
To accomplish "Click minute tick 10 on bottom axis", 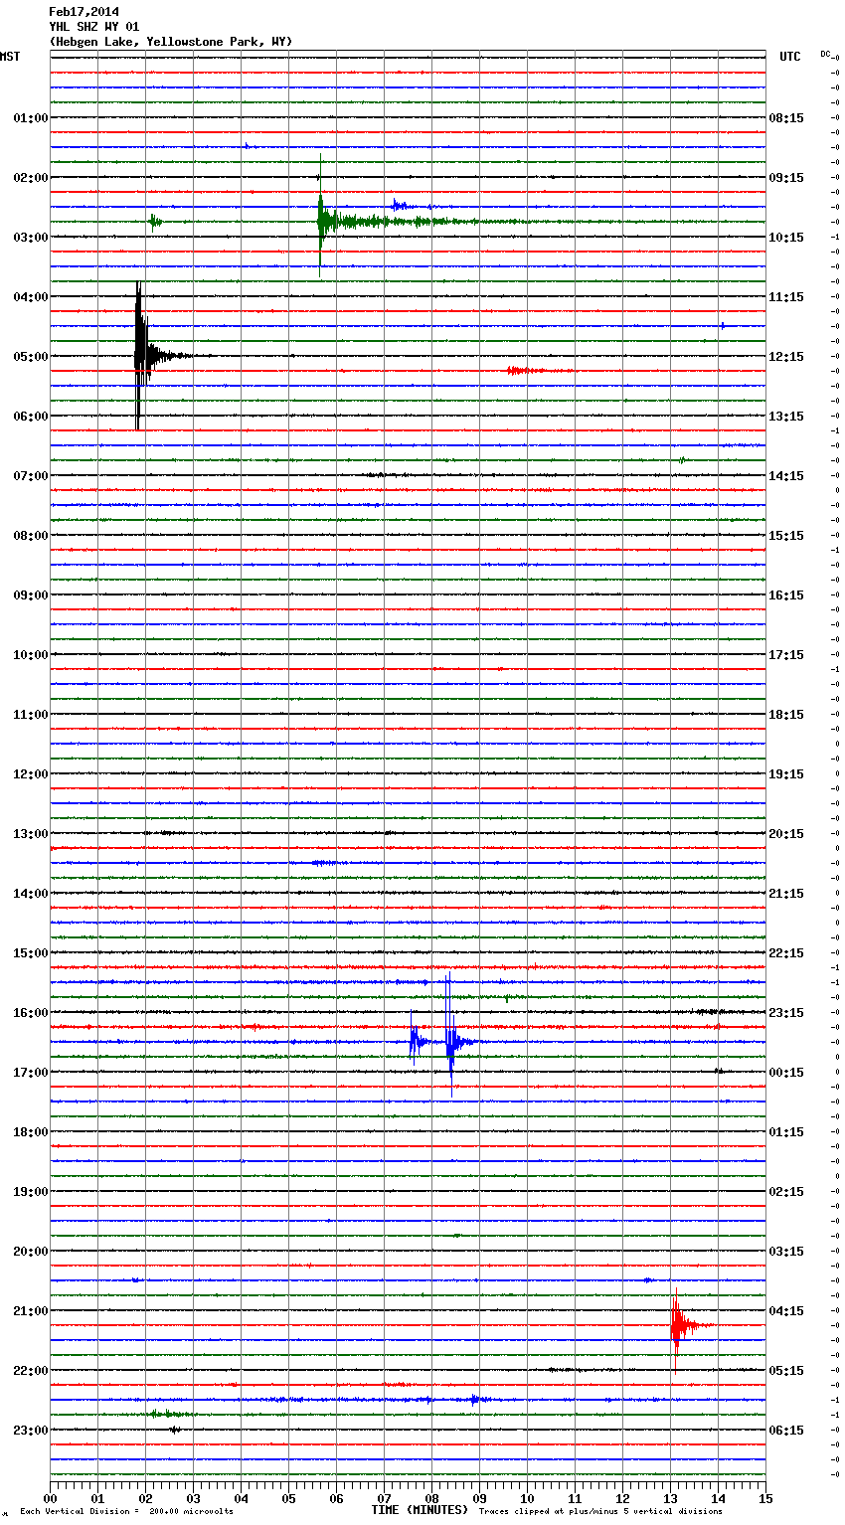I will pyautogui.click(x=527, y=1498).
